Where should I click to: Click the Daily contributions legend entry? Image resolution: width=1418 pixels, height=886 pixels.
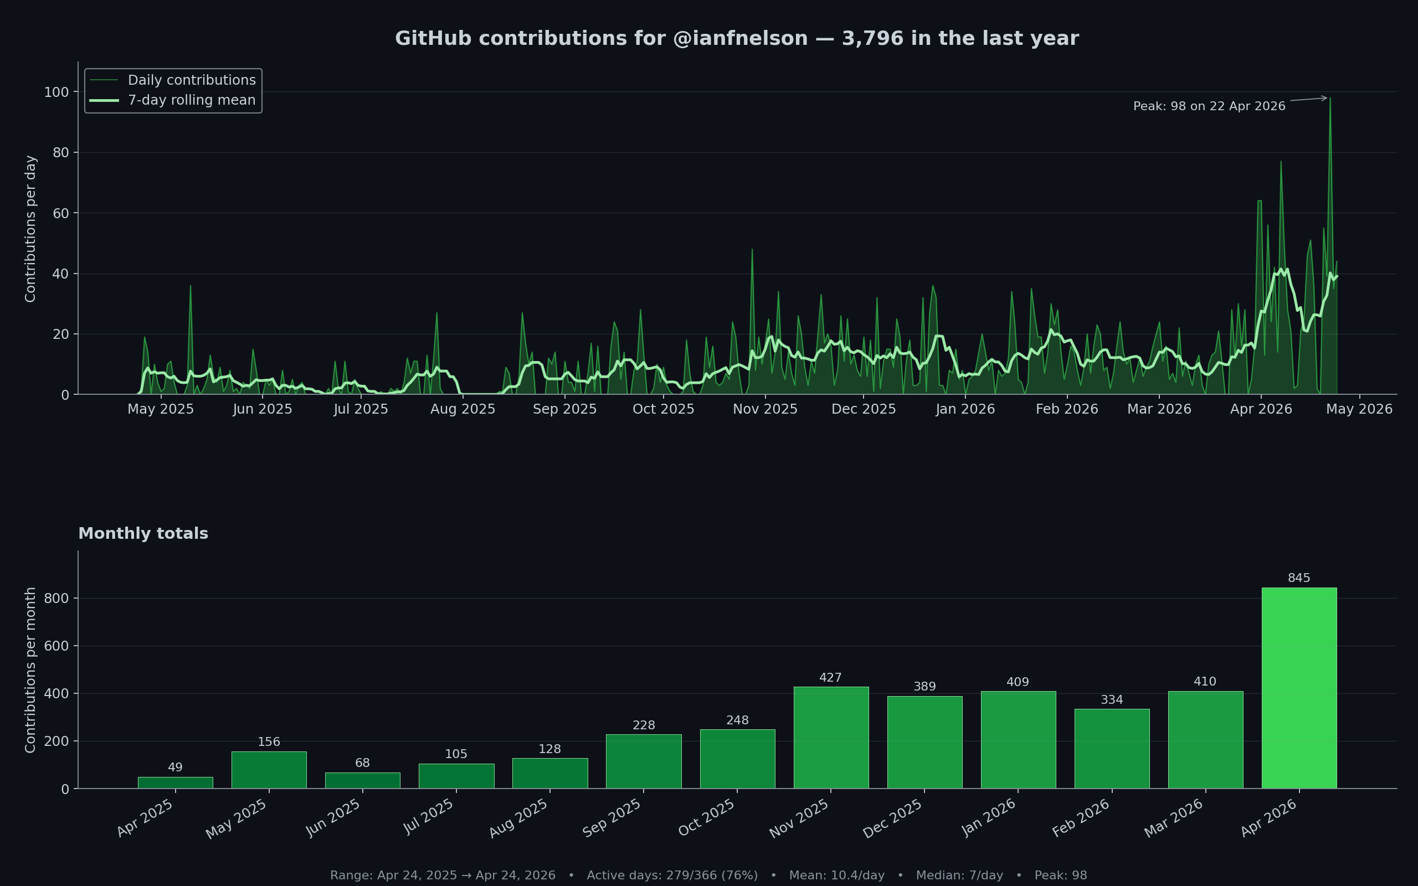point(191,80)
